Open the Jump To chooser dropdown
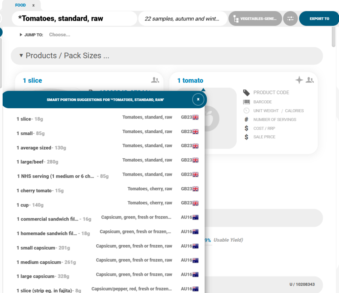The height and width of the screenshot is (293, 339). pos(60,35)
